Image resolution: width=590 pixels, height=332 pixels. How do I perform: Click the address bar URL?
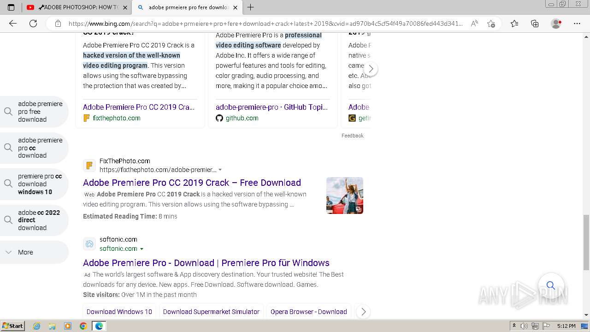pos(265,24)
